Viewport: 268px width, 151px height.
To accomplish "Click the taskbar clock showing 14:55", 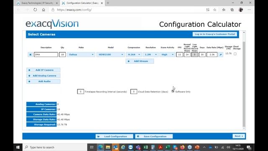I will [x=238, y=147].
